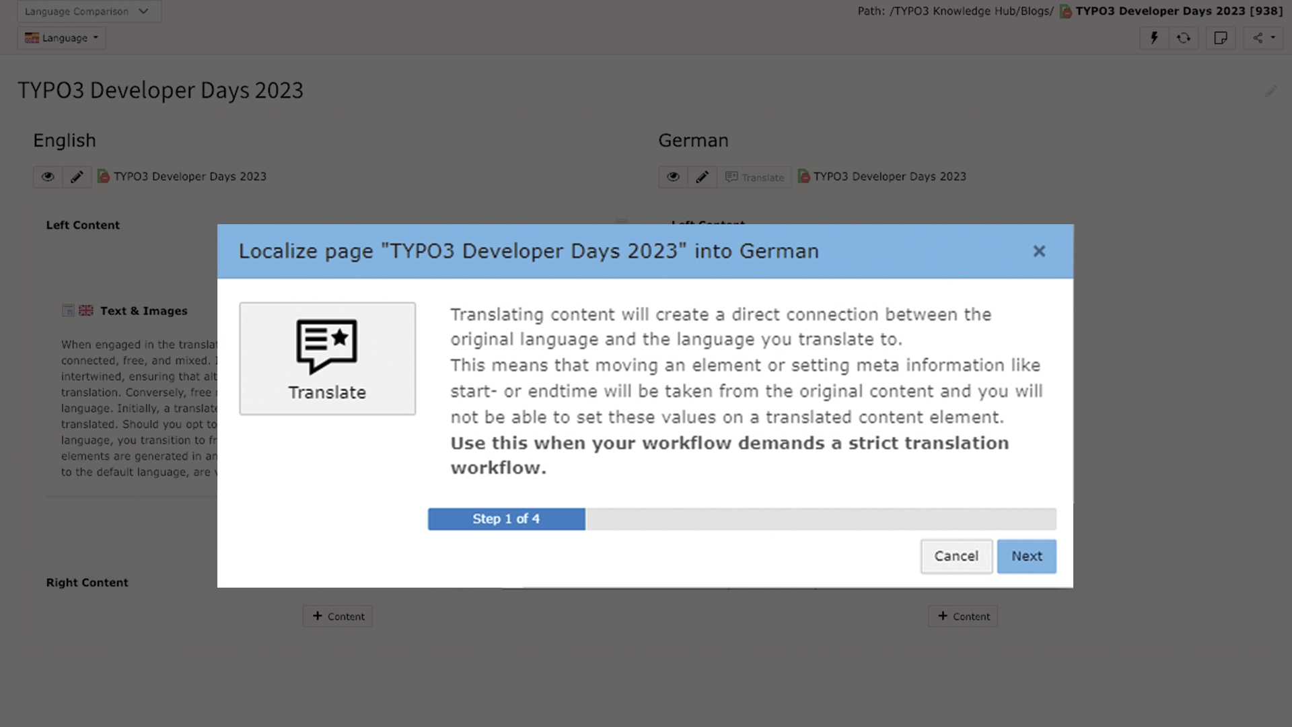Click the edit pencil icon under German
The image size is (1292, 727).
[703, 176]
